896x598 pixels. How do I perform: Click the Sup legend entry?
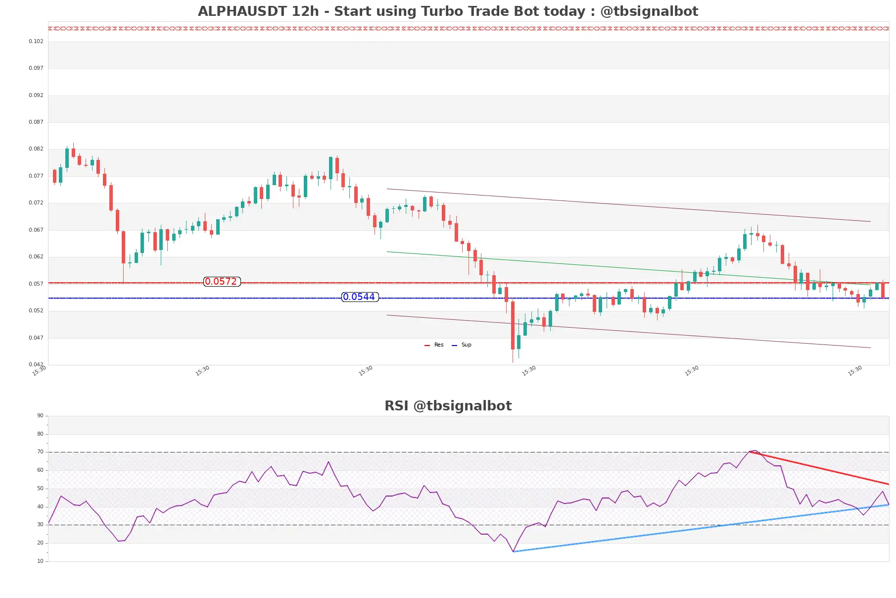[x=462, y=345]
